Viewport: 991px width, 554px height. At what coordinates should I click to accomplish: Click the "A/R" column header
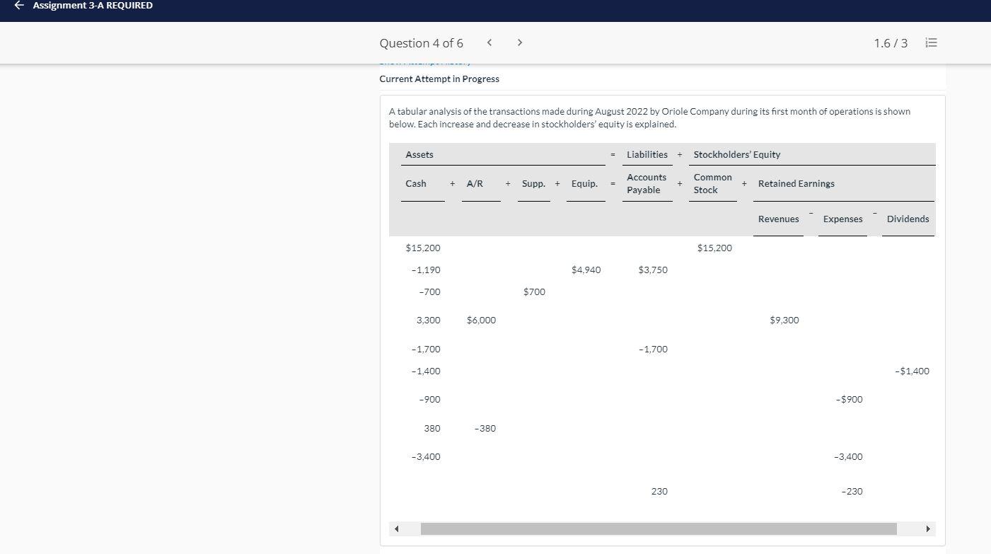pyautogui.click(x=475, y=183)
